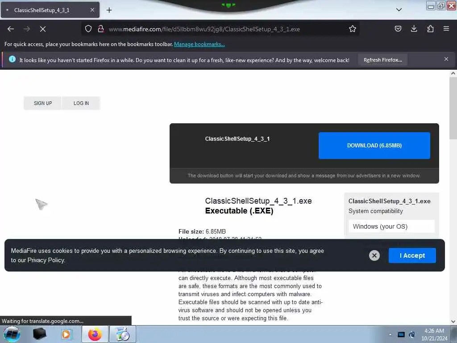Click the Manage bookmarks link
Viewport: 457px width, 343px height.
click(x=199, y=44)
